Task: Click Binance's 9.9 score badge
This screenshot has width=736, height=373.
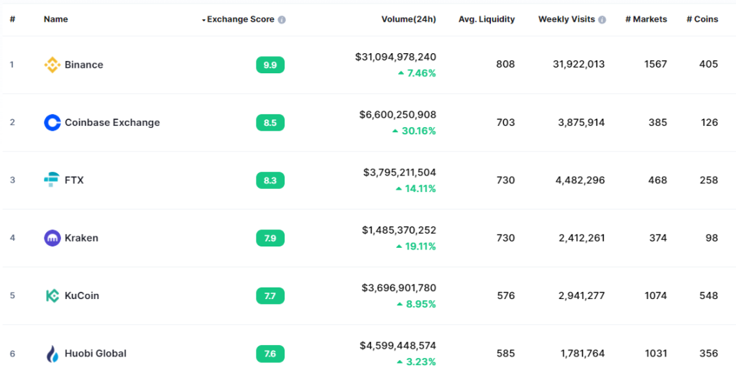Action: (270, 65)
